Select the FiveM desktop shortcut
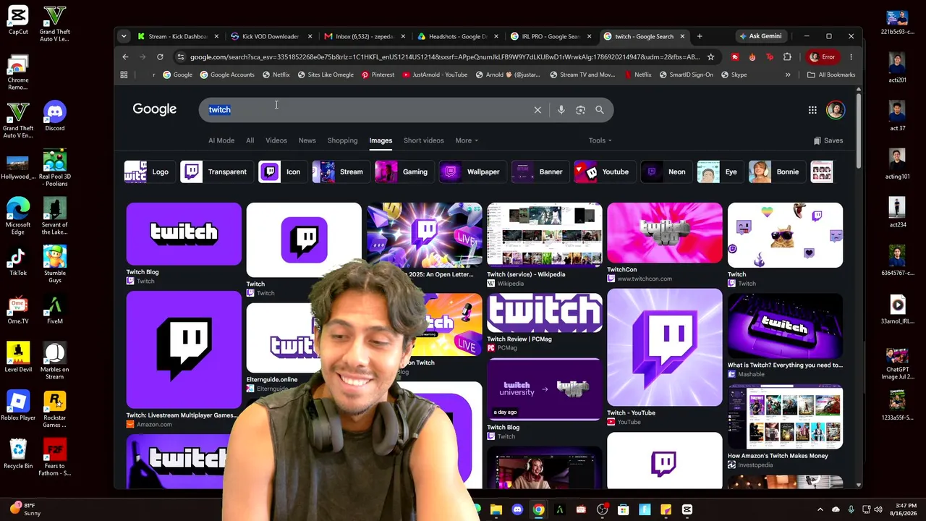Image resolution: width=926 pixels, height=521 pixels. 54,310
